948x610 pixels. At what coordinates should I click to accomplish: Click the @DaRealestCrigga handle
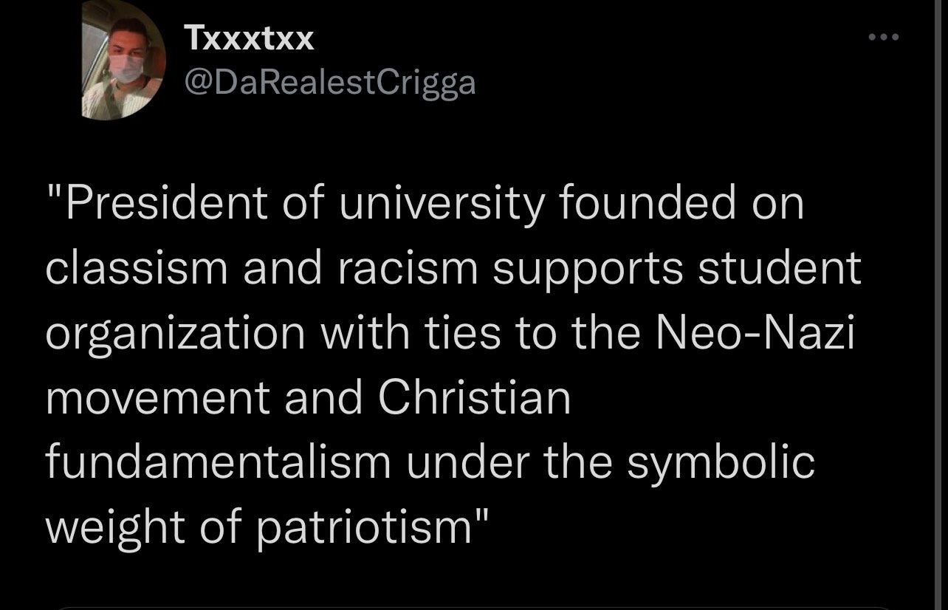[329, 83]
